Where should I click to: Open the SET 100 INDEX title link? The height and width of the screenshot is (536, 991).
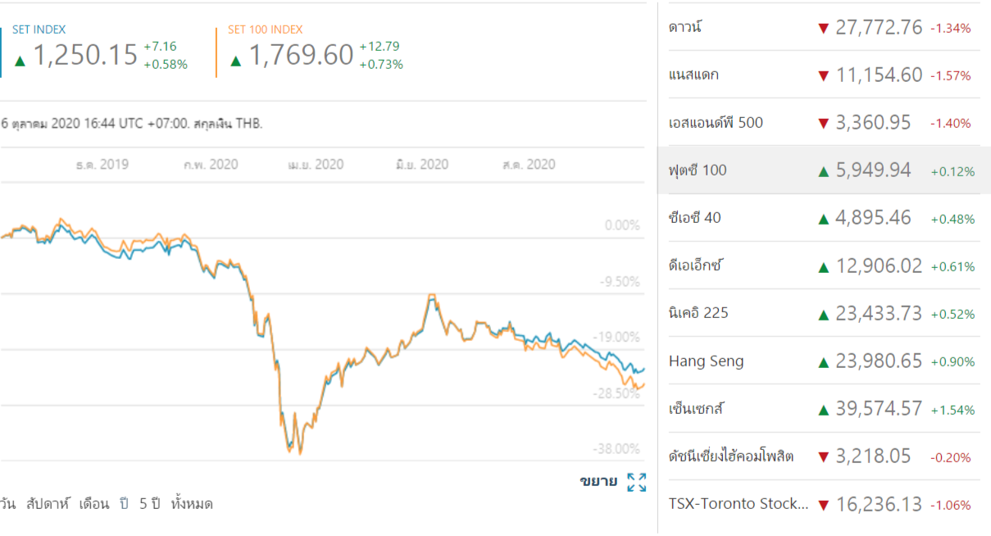(265, 30)
